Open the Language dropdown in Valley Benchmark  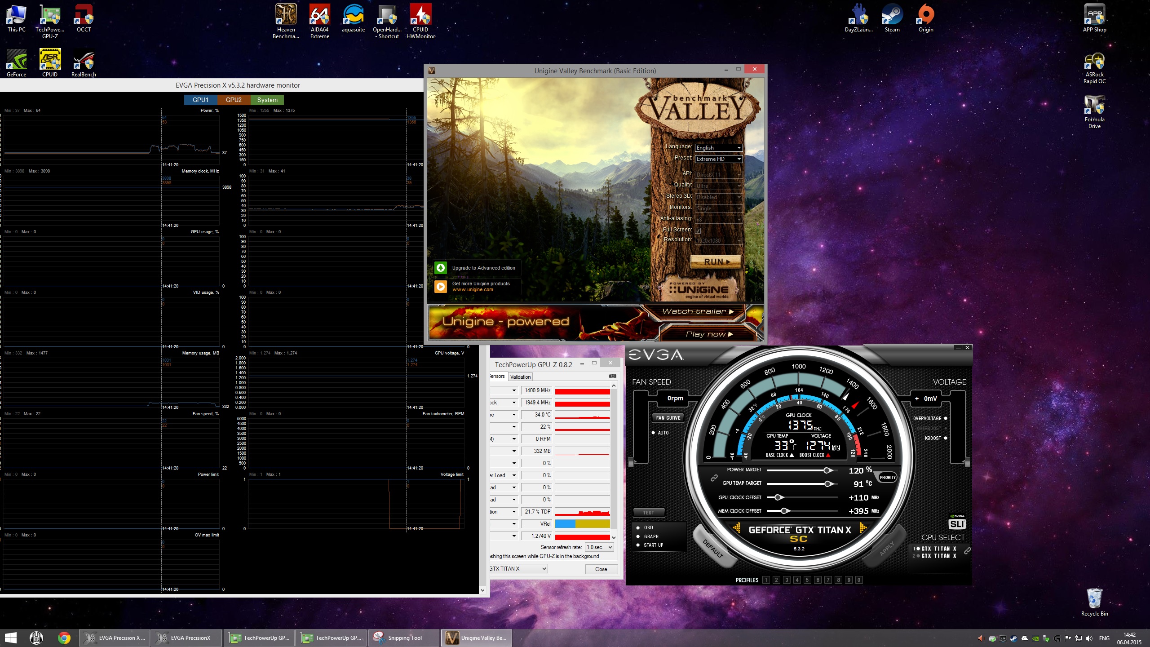point(719,148)
